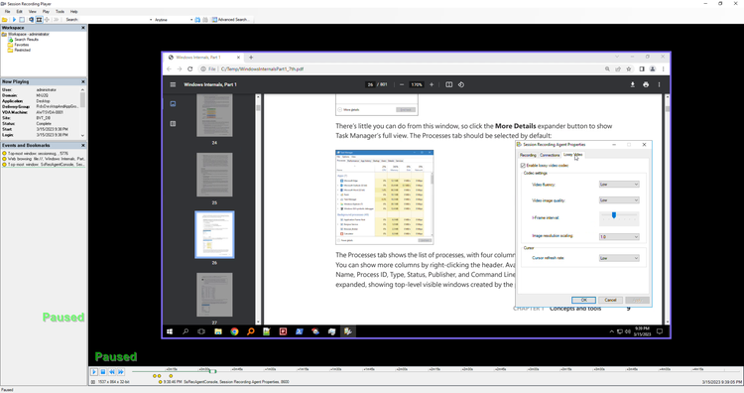Click the Stop button in player controls
Image resolution: width=744 pixels, height=393 pixels.
click(x=103, y=372)
